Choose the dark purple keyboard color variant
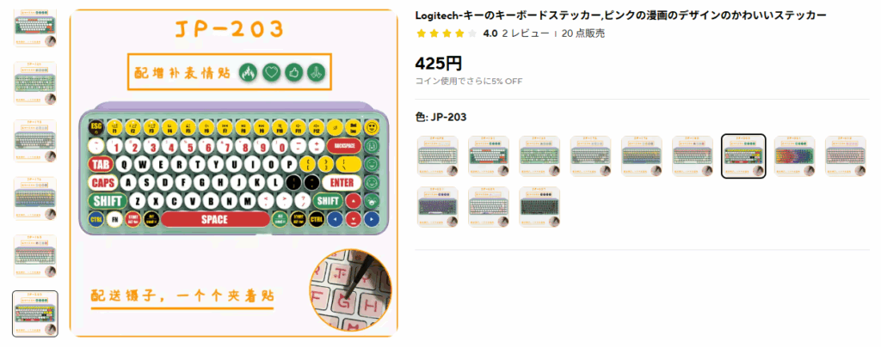The image size is (881, 347). coord(438,207)
